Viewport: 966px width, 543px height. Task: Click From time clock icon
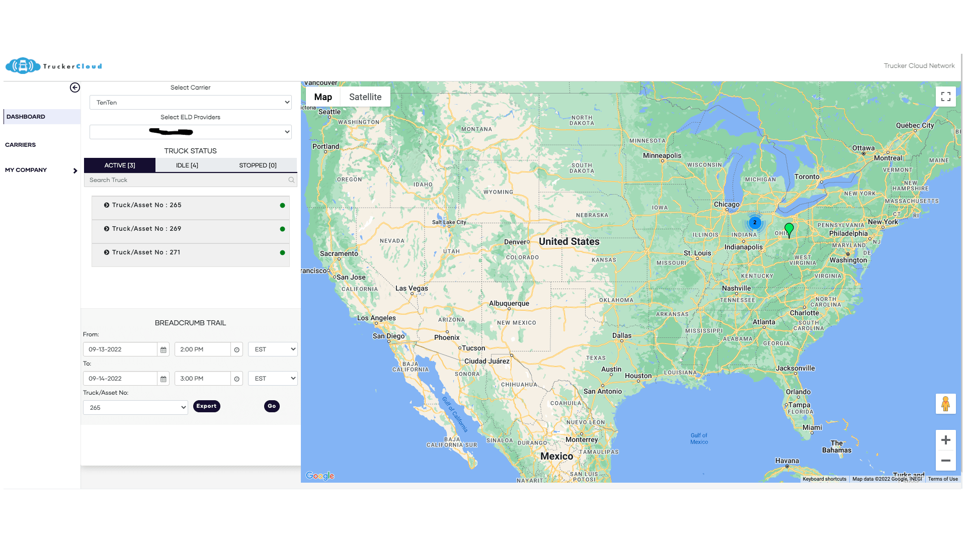point(237,350)
